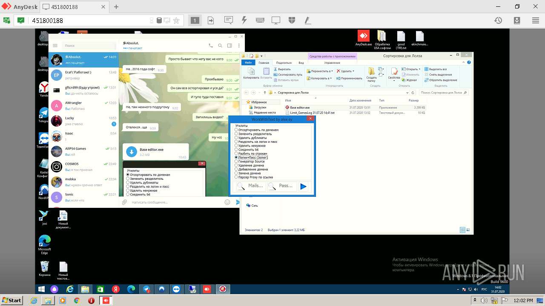
Task: Search within the Absolut chat
Action: point(220,45)
